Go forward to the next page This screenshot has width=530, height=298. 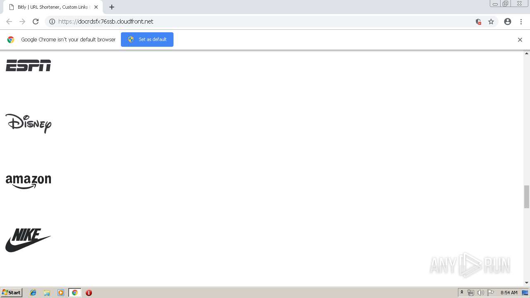(x=22, y=22)
